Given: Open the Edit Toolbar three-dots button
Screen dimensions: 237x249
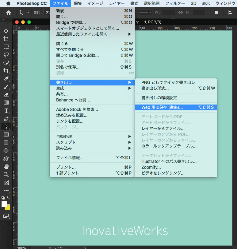Looking at the screenshot, I should point(6,190).
